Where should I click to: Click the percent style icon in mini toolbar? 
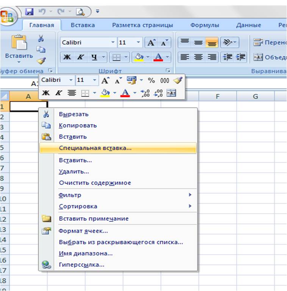[x=151, y=80]
